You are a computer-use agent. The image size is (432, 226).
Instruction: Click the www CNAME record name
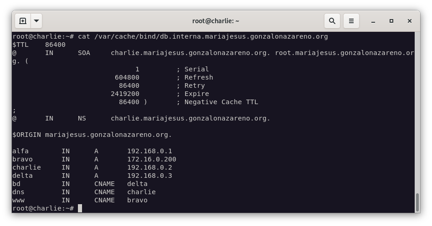pyautogui.click(x=19, y=200)
